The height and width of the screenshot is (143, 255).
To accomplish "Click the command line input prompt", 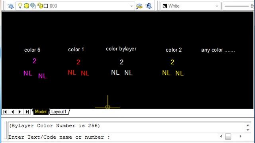I will (59, 137).
